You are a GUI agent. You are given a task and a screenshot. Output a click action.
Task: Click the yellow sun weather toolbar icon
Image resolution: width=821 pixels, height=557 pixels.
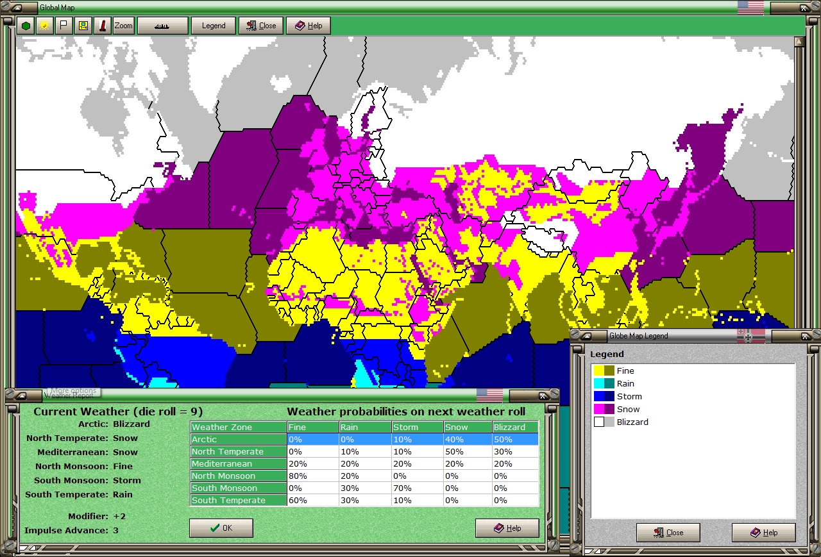pos(44,26)
